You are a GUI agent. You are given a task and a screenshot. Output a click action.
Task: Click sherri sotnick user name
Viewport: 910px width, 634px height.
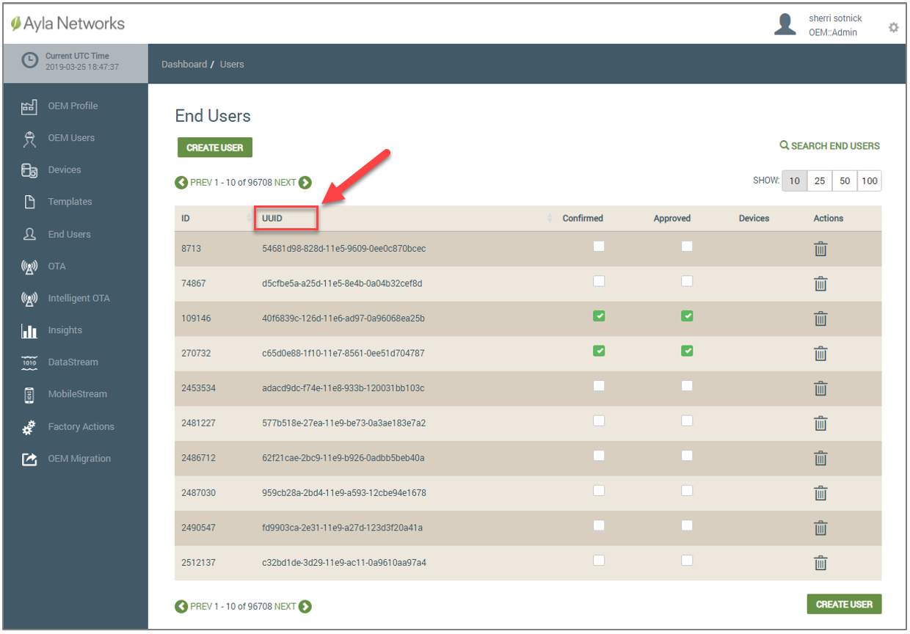tap(835, 18)
